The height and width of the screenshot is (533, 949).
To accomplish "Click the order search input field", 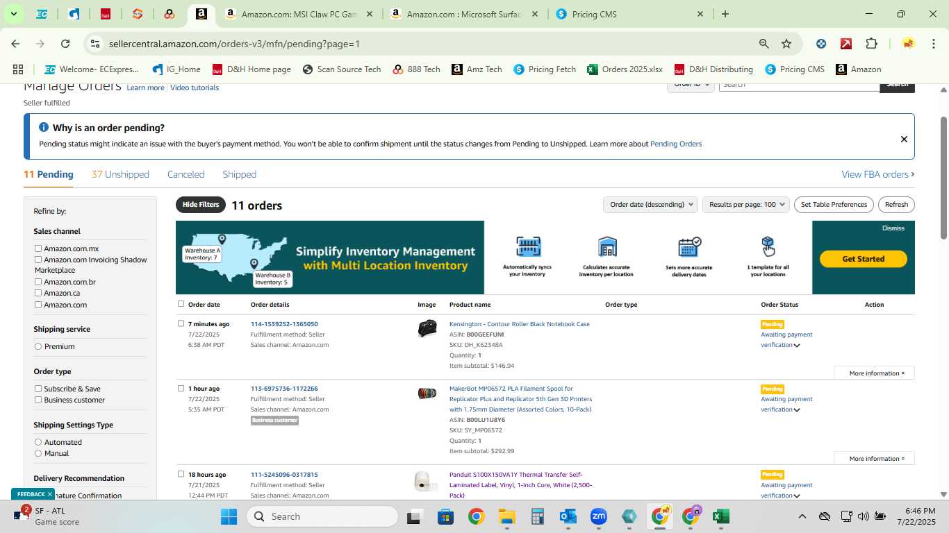I will pyautogui.click(x=799, y=84).
